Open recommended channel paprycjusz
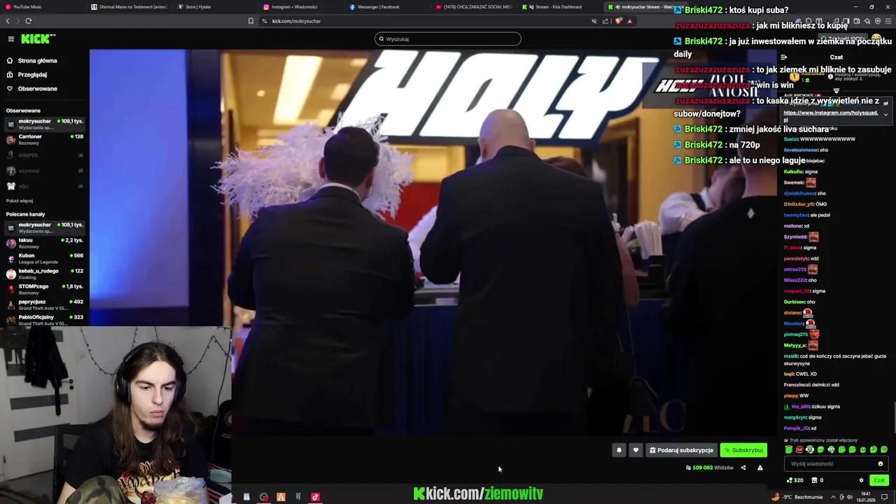 45,304
